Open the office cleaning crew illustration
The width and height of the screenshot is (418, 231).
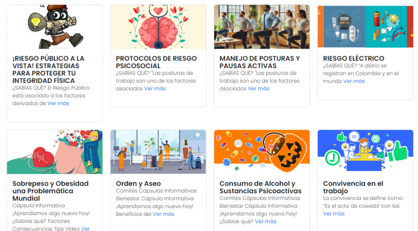(x=158, y=152)
